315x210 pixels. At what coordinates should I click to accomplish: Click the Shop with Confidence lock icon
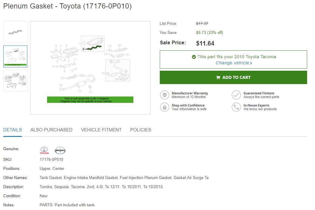coord(165,107)
